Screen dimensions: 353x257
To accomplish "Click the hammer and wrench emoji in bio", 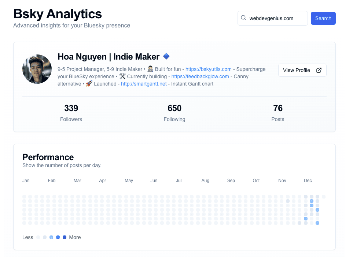I will pos(122,76).
